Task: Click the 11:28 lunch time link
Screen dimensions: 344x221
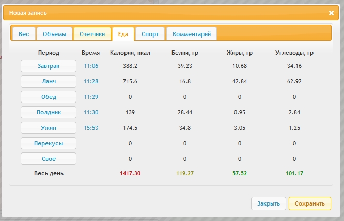Action: (91, 82)
